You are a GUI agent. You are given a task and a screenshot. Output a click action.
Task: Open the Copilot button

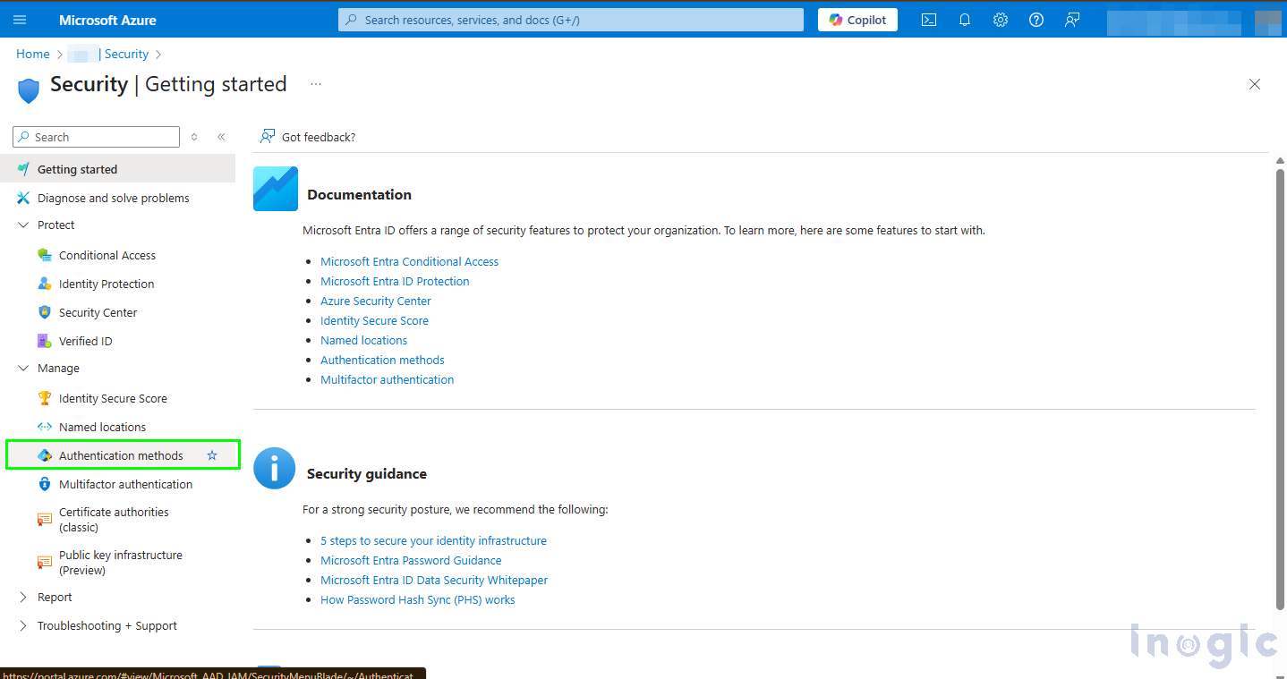[x=857, y=20]
